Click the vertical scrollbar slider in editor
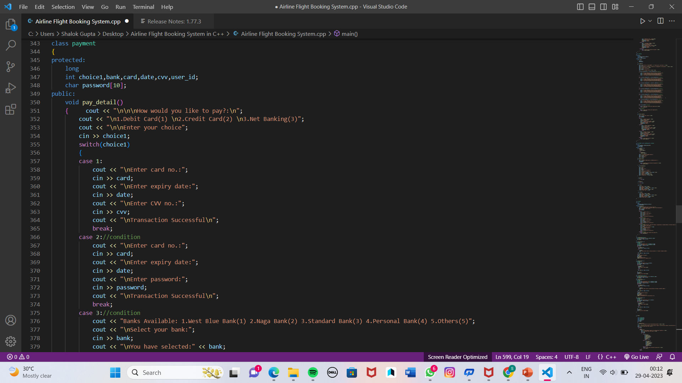682x383 pixels. [678, 214]
